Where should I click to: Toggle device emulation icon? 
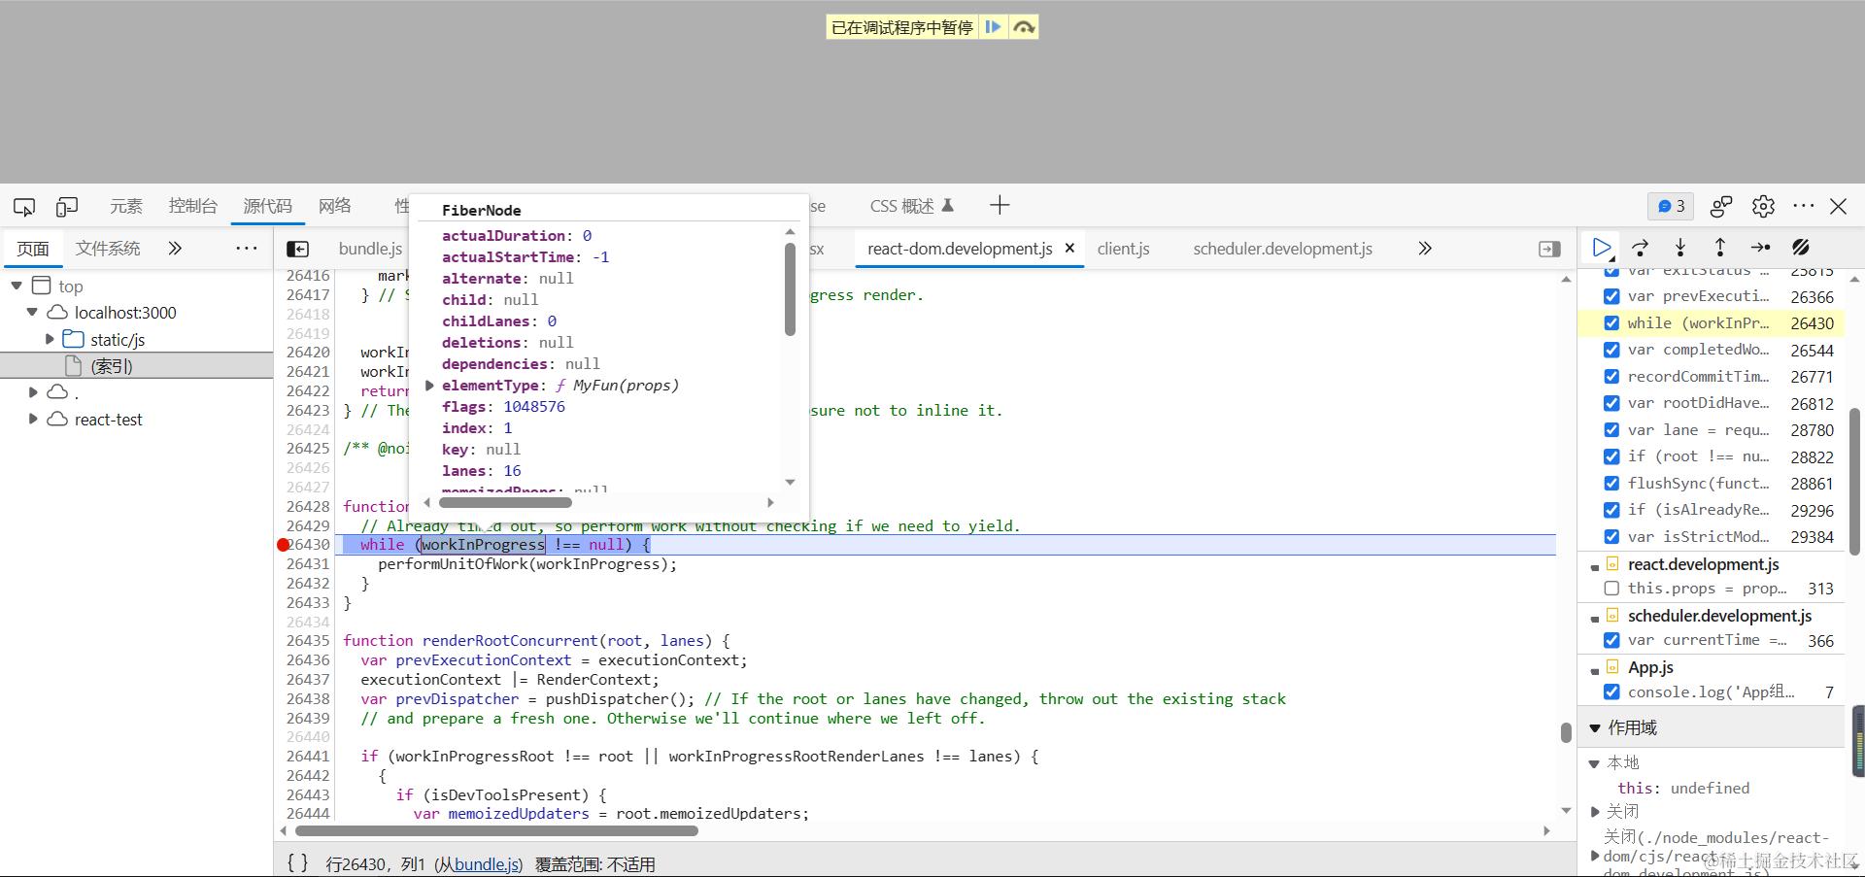[67, 207]
